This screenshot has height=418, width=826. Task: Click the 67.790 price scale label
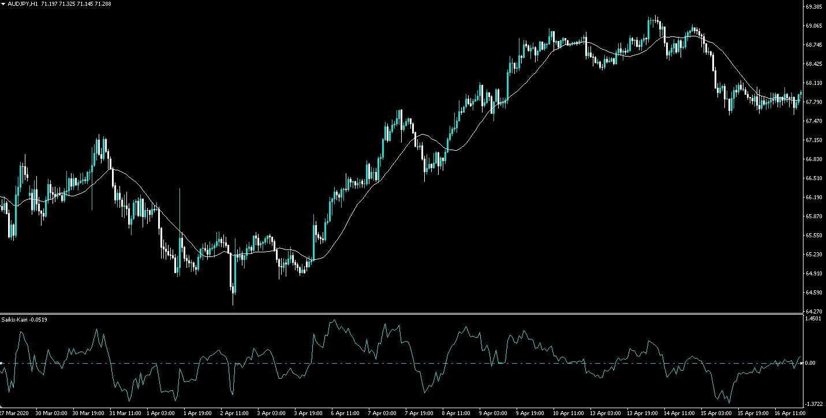[x=814, y=102]
